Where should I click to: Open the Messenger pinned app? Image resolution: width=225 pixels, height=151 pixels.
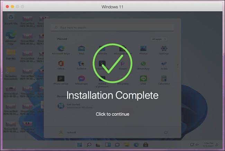tap(81, 80)
